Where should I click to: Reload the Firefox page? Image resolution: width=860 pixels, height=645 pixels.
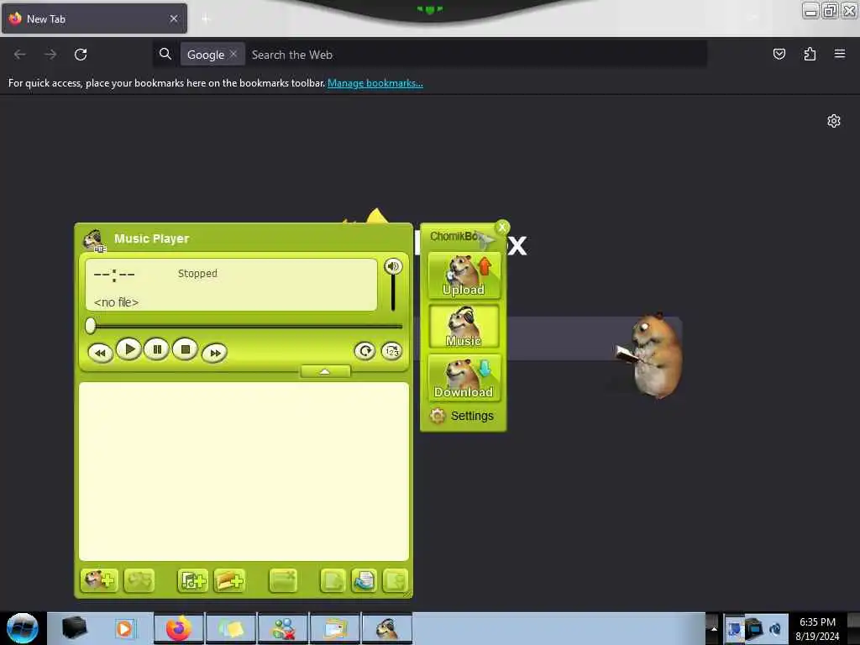81,55
